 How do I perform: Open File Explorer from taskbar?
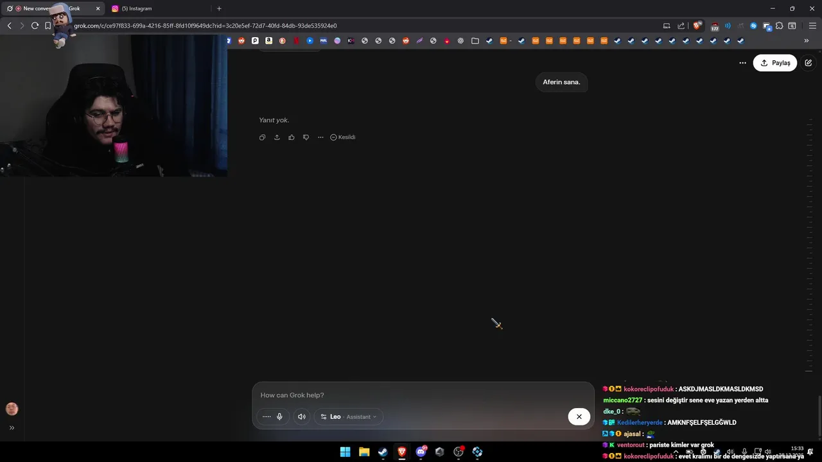(364, 452)
